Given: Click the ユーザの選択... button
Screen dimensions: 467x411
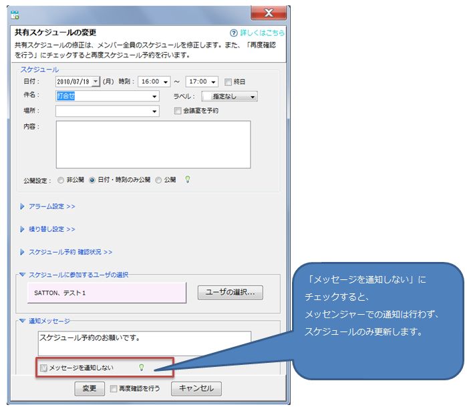Looking at the screenshot, I should pos(230,293).
